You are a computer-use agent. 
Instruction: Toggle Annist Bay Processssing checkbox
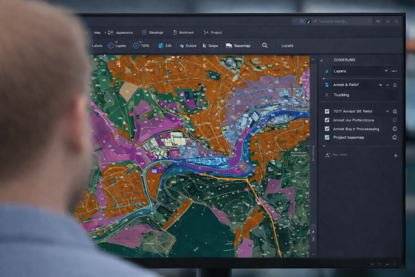[327, 129]
